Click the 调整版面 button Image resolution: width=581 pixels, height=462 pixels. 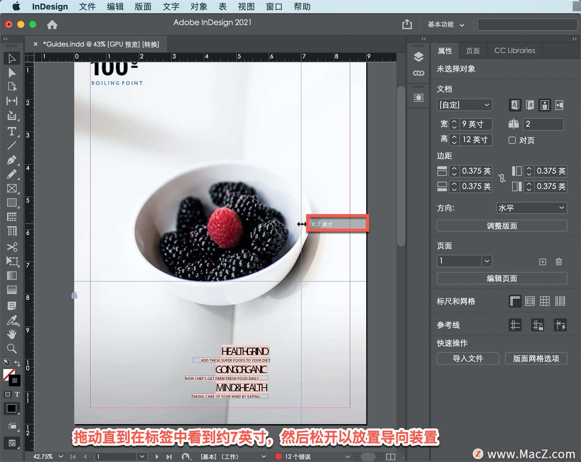tap(502, 226)
